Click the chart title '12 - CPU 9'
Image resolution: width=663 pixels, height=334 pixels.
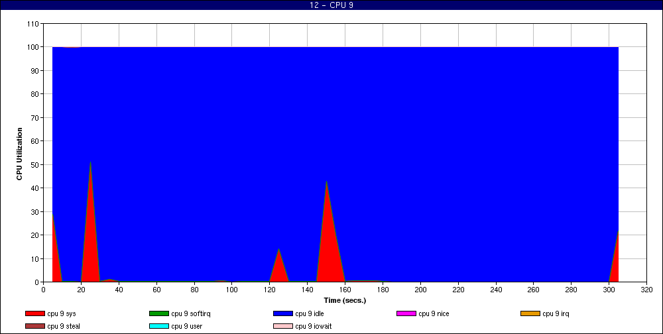(x=331, y=5)
